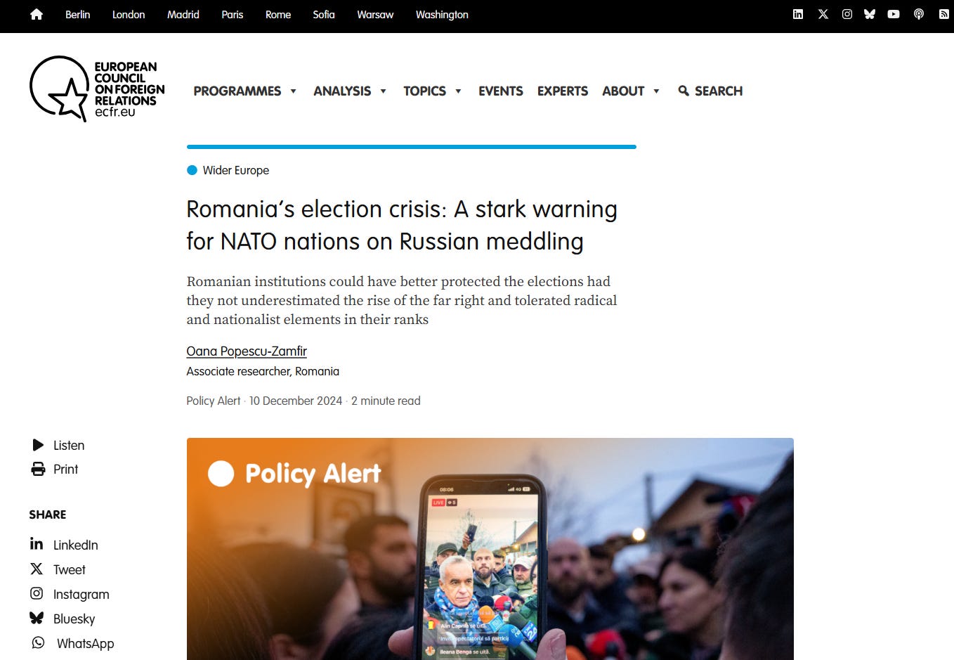Screen dimensions: 954x660
Task: Share article on Bluesky
Action: tap(63, 619)
